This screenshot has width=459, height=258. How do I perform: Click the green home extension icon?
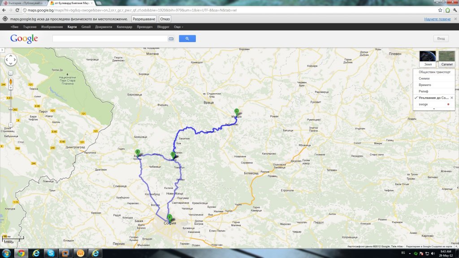pos(448,10)
